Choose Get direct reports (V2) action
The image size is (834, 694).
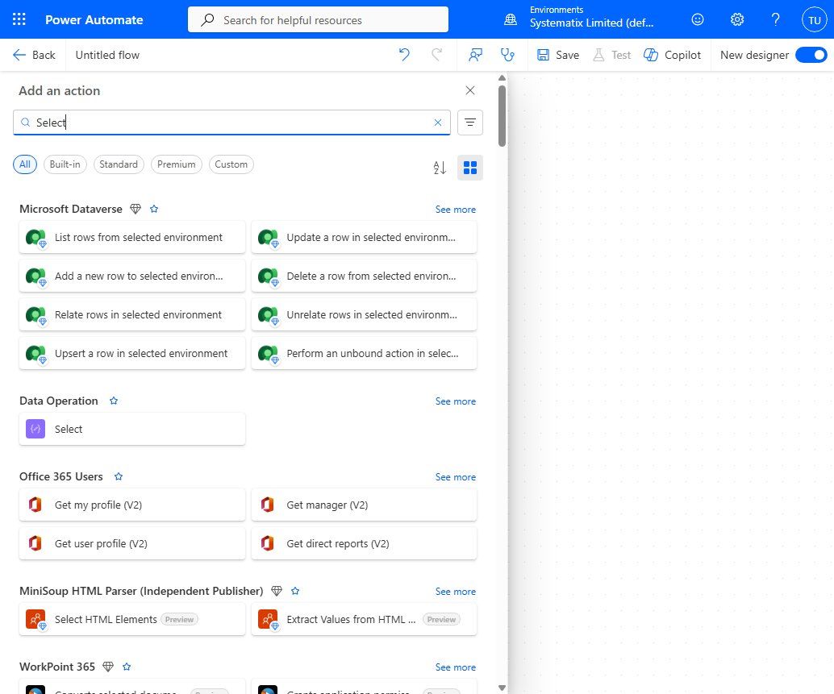coord(365,543)
